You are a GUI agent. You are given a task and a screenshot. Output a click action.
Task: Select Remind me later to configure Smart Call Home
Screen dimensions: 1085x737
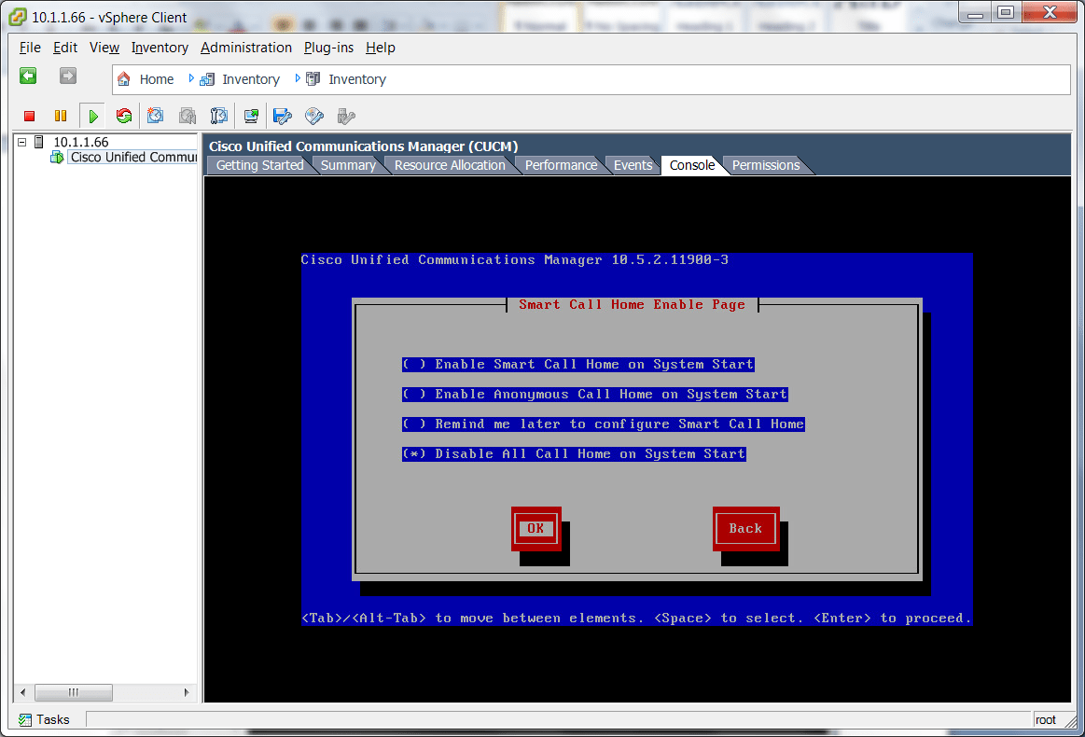tap(603, 424)
